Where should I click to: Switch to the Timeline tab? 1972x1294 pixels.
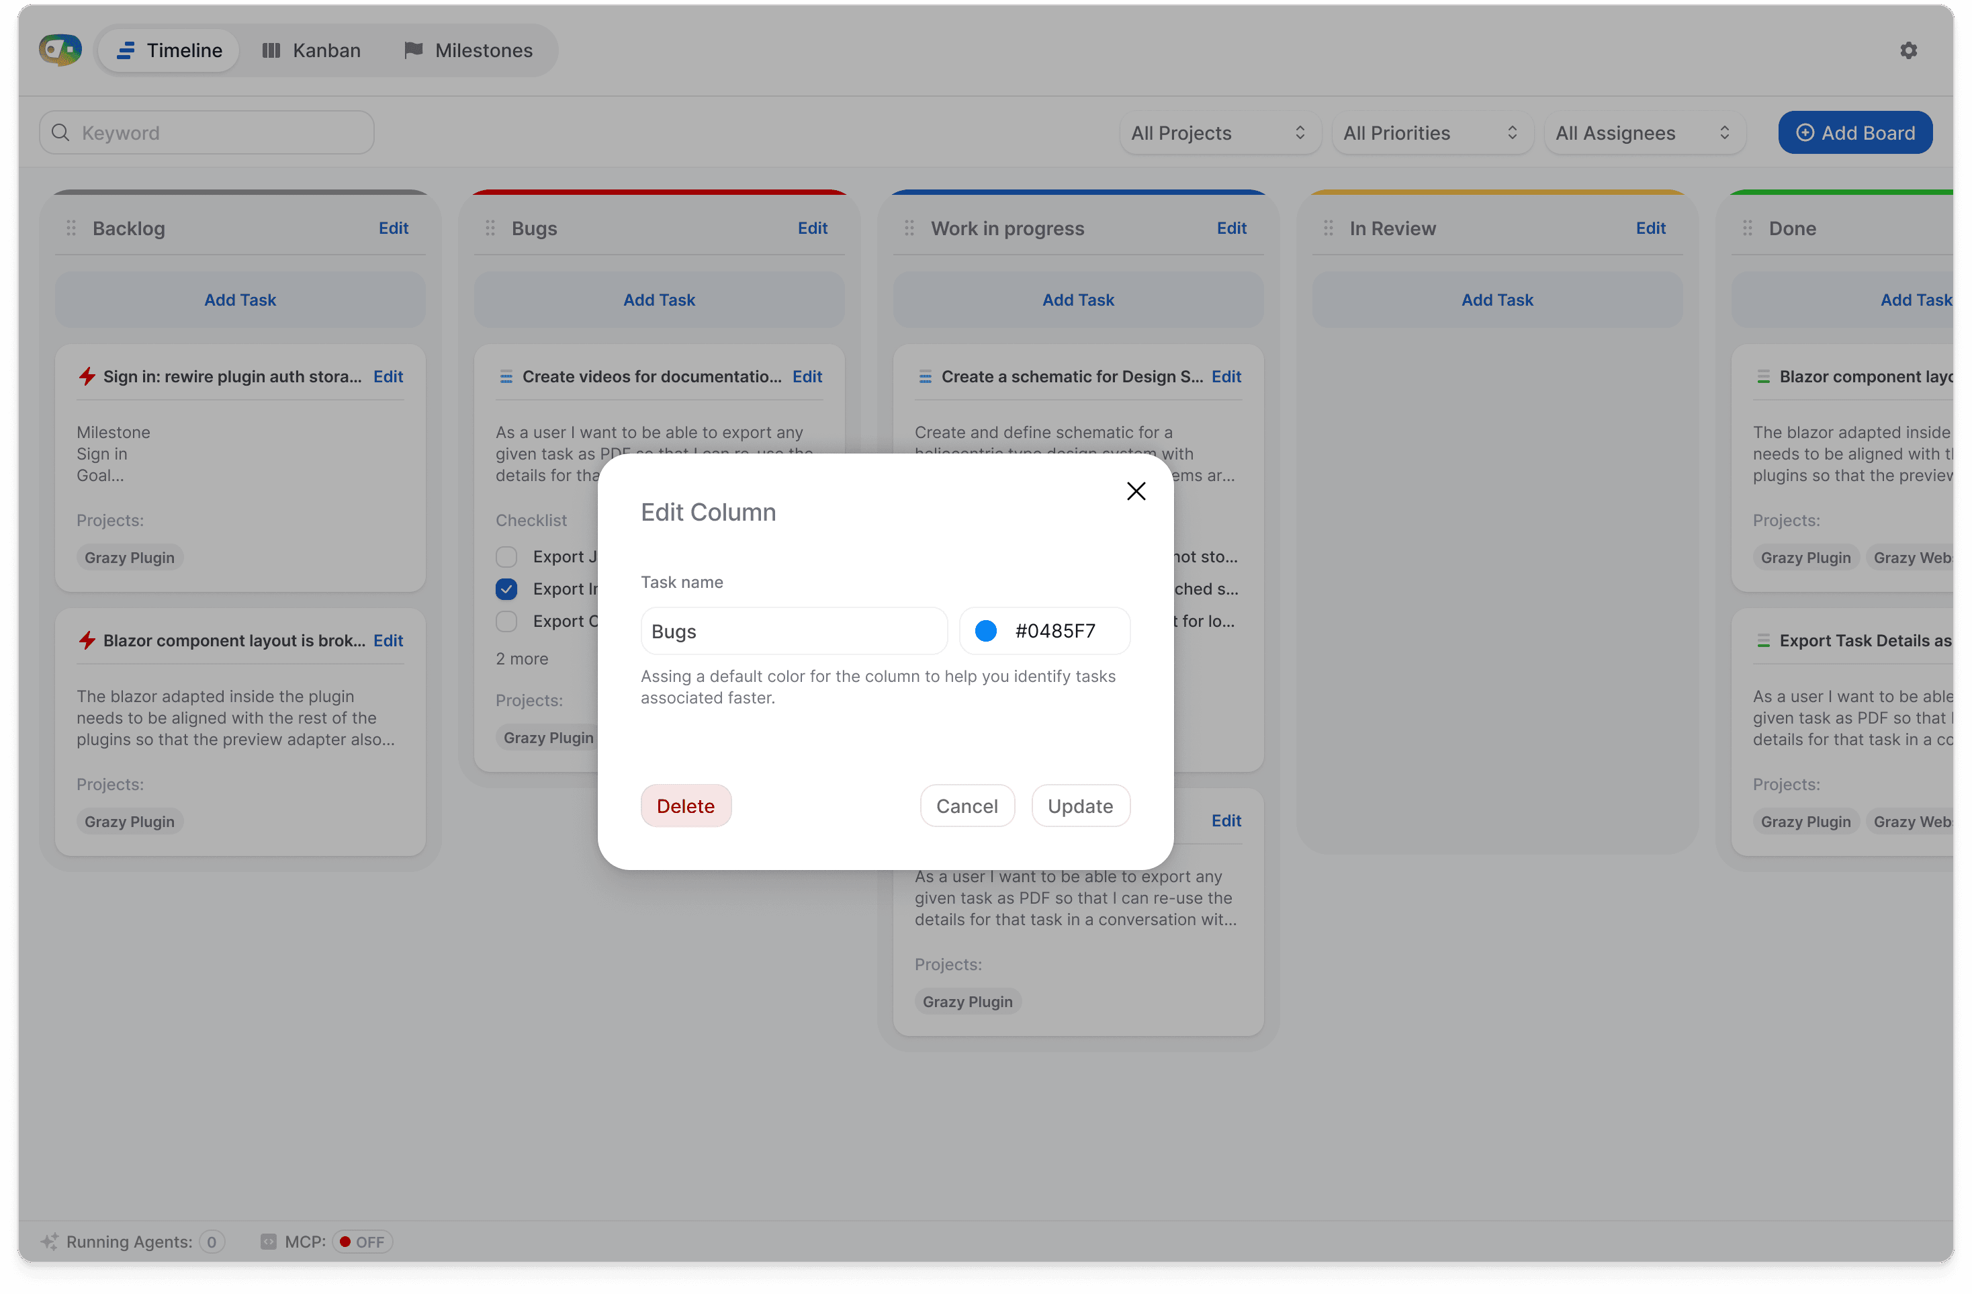169,50
